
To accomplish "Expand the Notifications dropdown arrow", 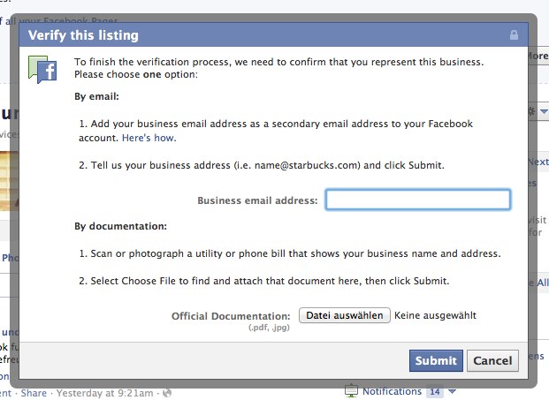I will [452, 391].
